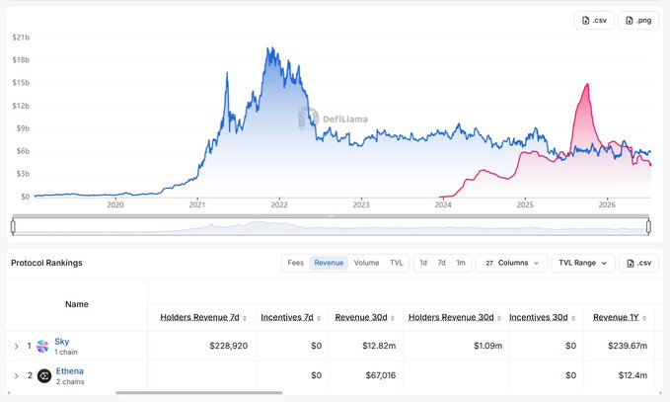Sort by Revenue 1Y column
Image resolution: width=670 pixels, height=402 pixels.
tap(616, 317)
